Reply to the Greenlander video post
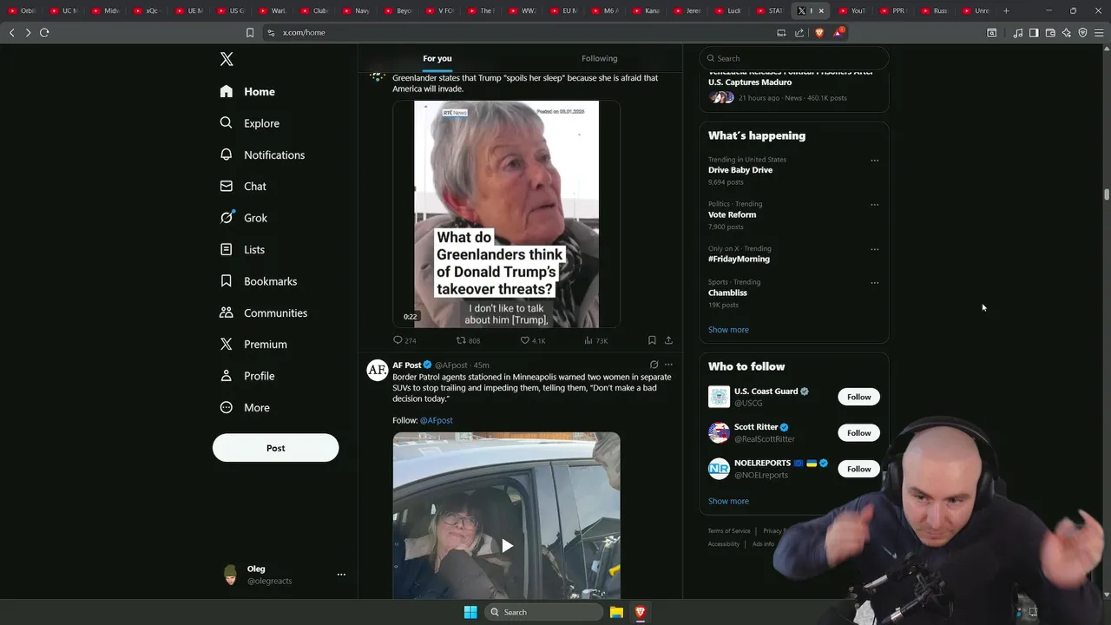1111x625 pixels. pos(404,340)
